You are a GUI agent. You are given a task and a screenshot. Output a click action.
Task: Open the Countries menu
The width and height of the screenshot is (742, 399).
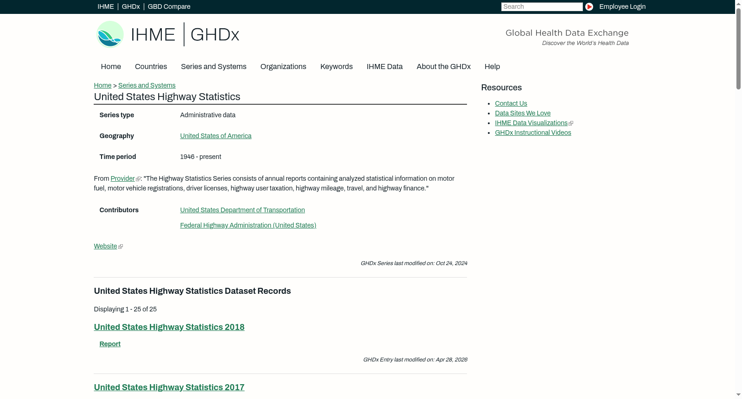151,67
